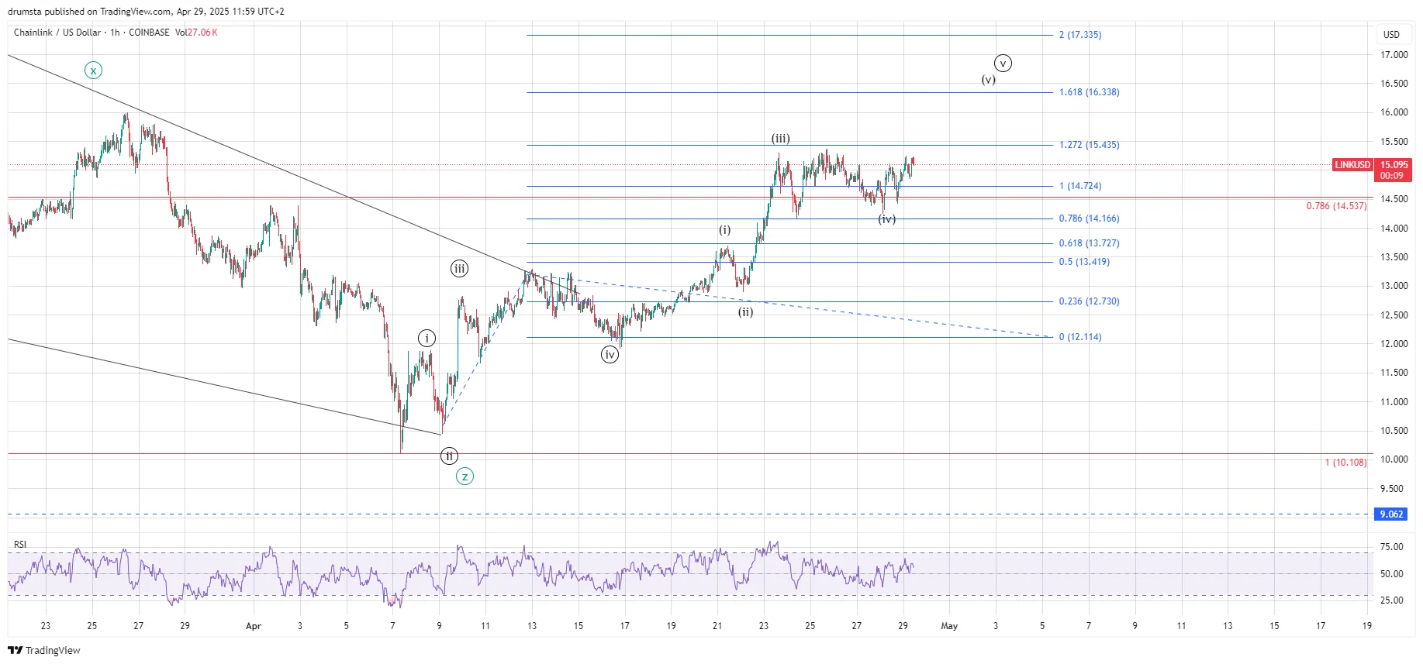Viewport: 1423px width, 664px height.
Task: Select the circled v wave target label
Action: [x=1003, y=64]
